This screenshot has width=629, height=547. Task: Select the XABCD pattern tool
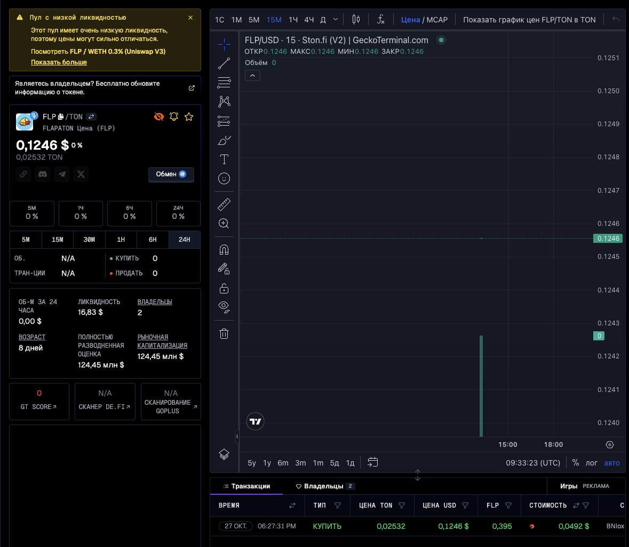tap(224, 101)
